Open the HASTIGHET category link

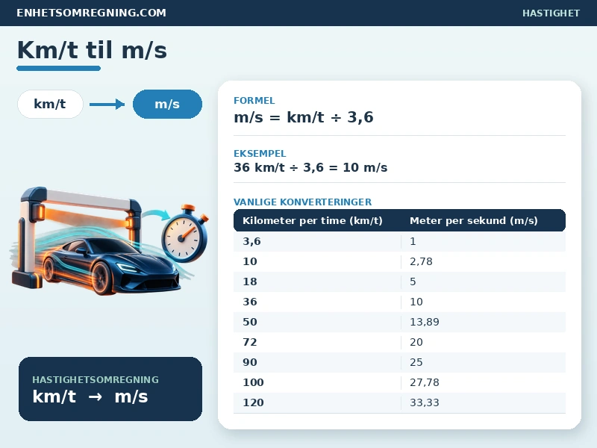tap(551, 13)
